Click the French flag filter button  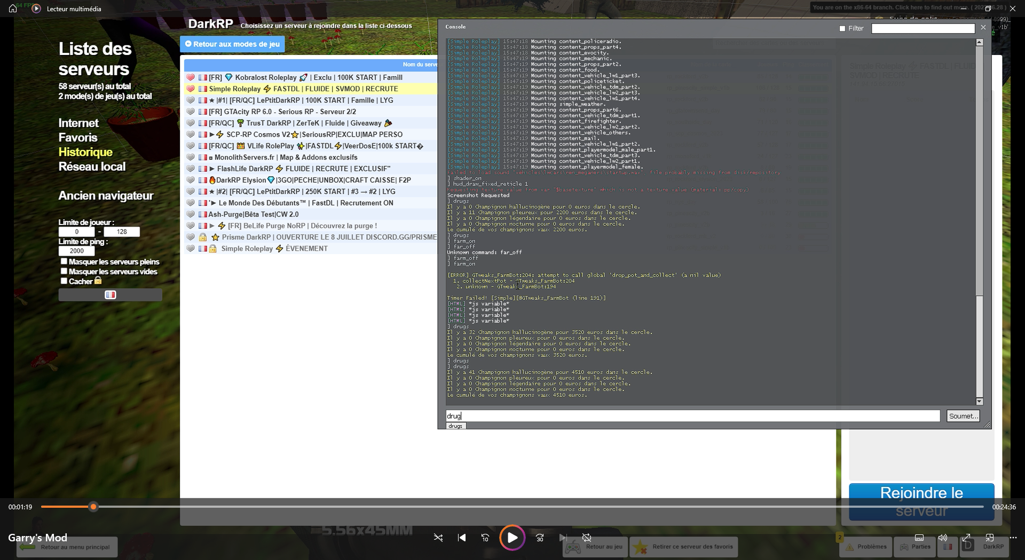coord(111,295)
